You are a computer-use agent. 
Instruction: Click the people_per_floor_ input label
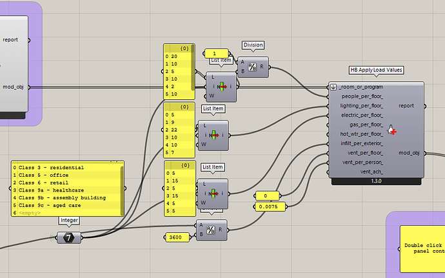pos(362,96)
